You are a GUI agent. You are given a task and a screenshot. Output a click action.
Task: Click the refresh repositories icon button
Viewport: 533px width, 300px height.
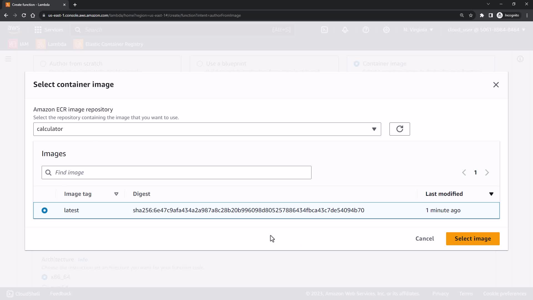coord(399,129)
